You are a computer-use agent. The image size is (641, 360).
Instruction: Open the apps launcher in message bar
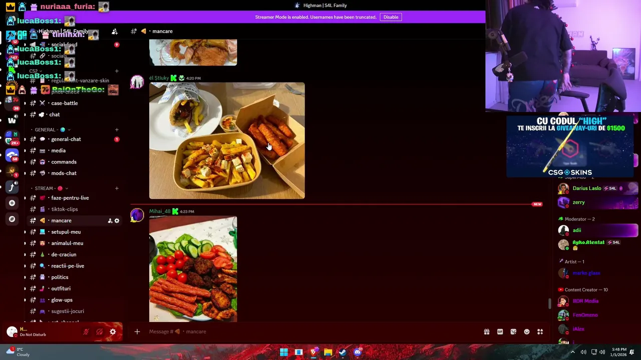click(x=540, y=331)
